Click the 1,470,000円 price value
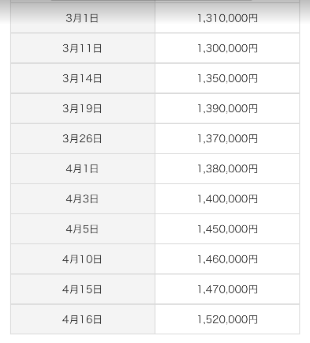Image resolution: width=310 pixels, height=343 pixels. (227, 289)
